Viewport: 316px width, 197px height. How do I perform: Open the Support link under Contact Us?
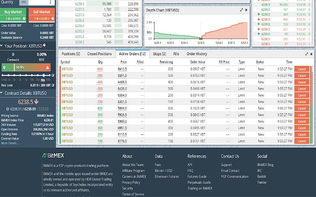(226, 164)
